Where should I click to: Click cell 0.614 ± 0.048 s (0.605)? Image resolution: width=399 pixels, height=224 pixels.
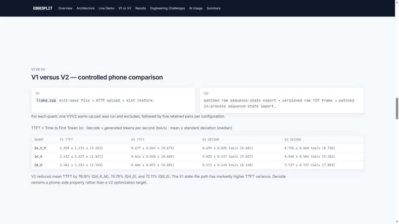(x=152, y=157)
